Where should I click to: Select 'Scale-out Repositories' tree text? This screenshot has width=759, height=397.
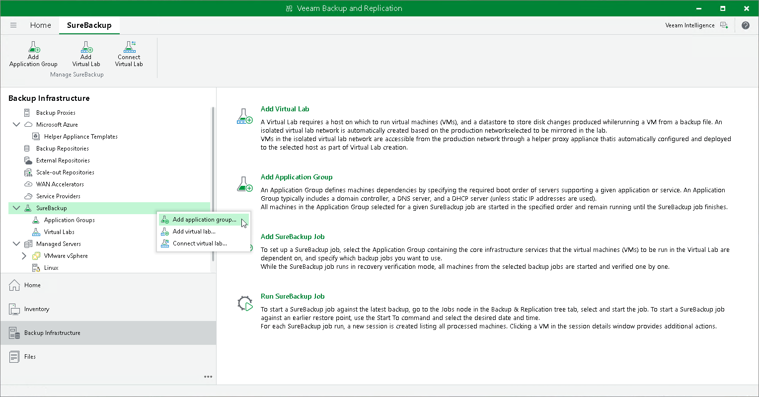click(65, 172)
